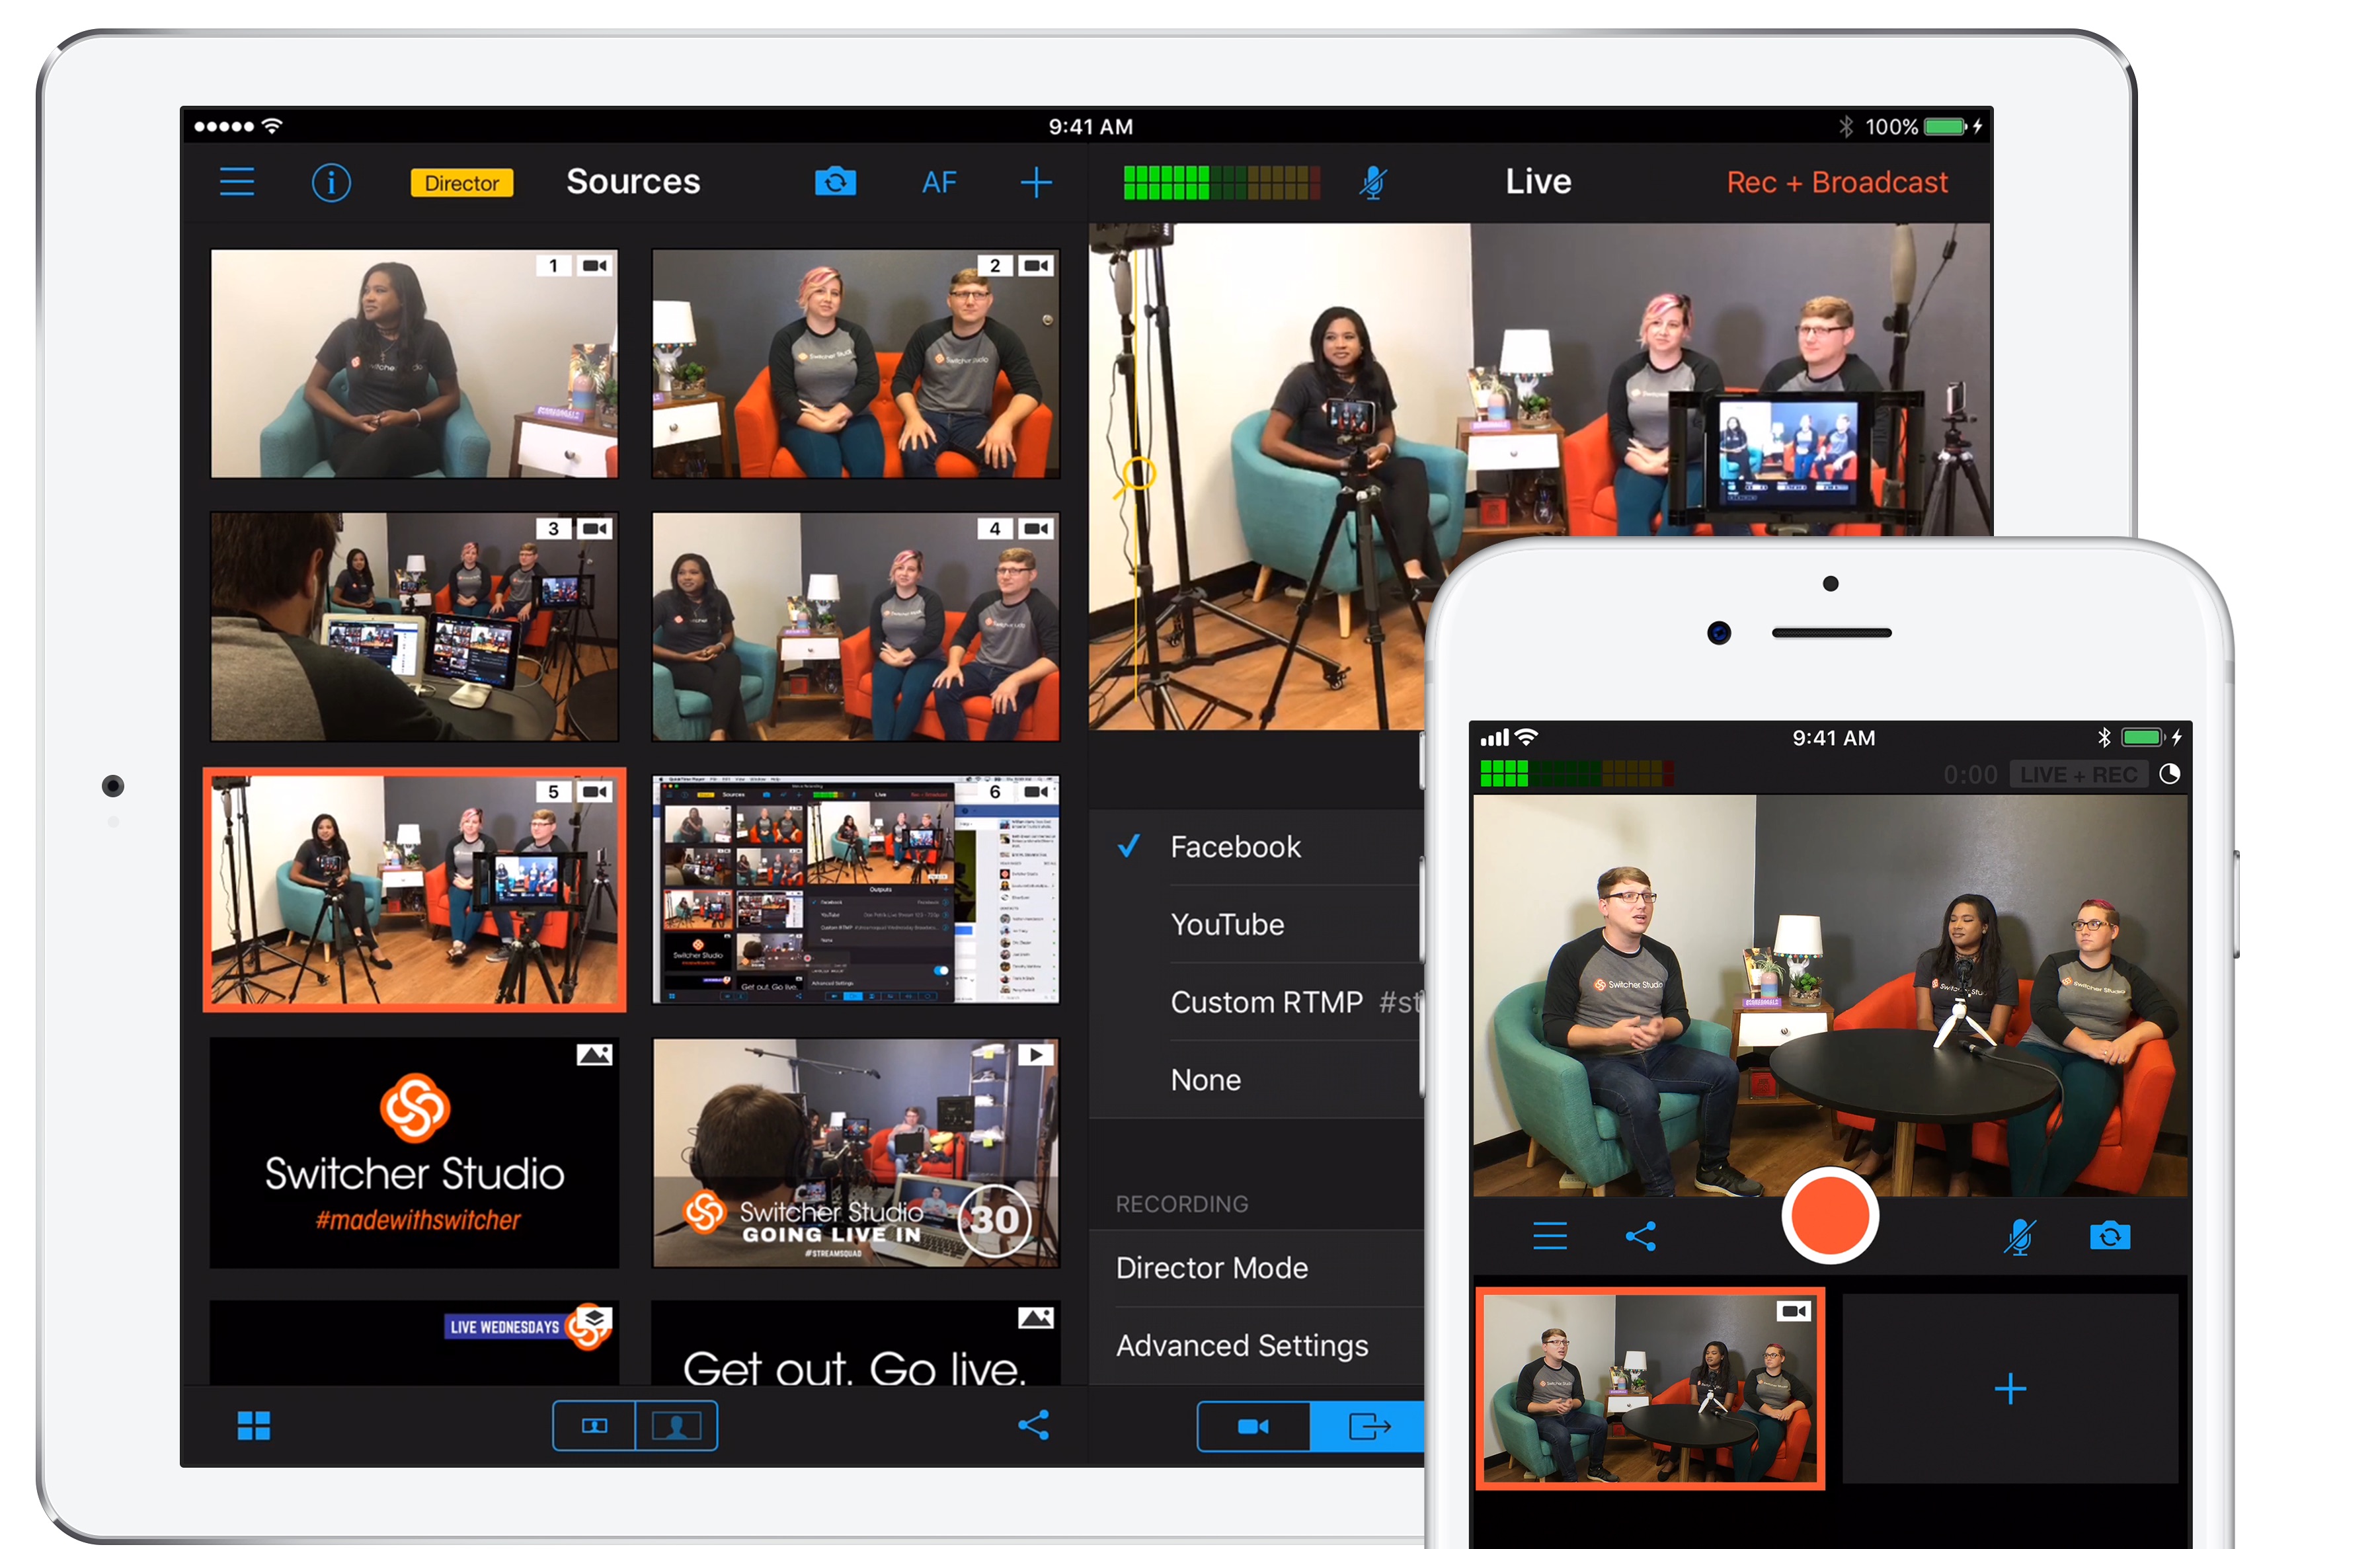Switch camera with the iPad flip-camera icon
Screen dimensions: 2380x1549
point(835,182)
